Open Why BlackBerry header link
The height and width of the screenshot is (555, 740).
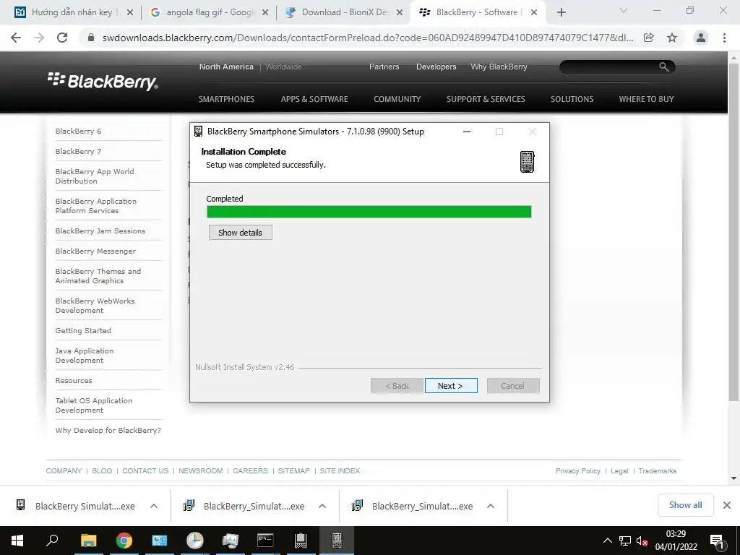point(499,66)
